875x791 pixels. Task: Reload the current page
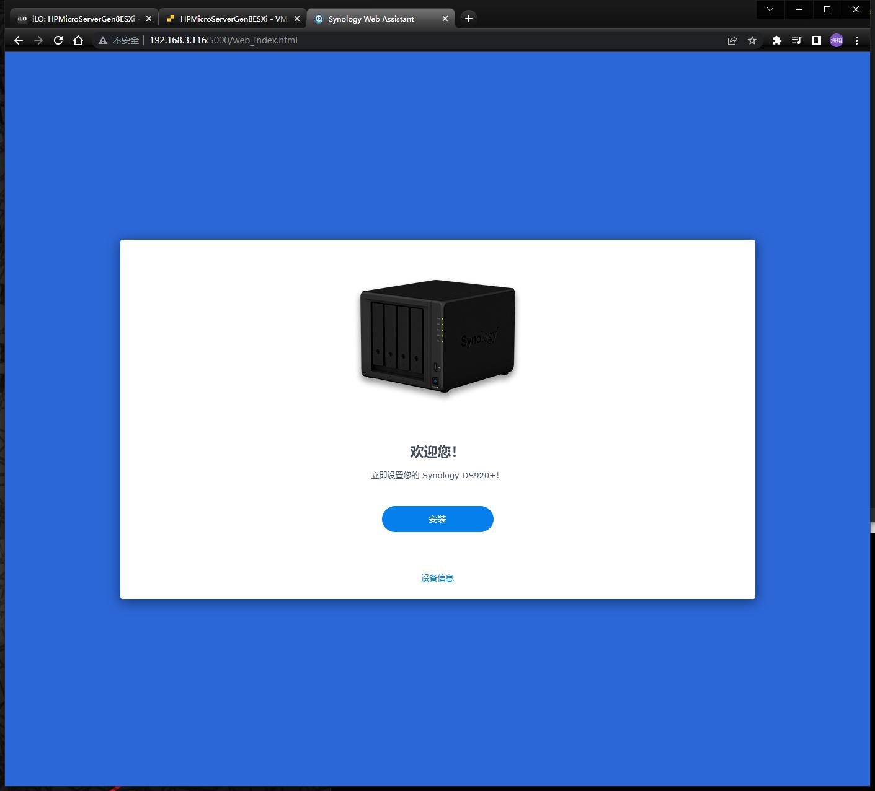coord(58,40)
